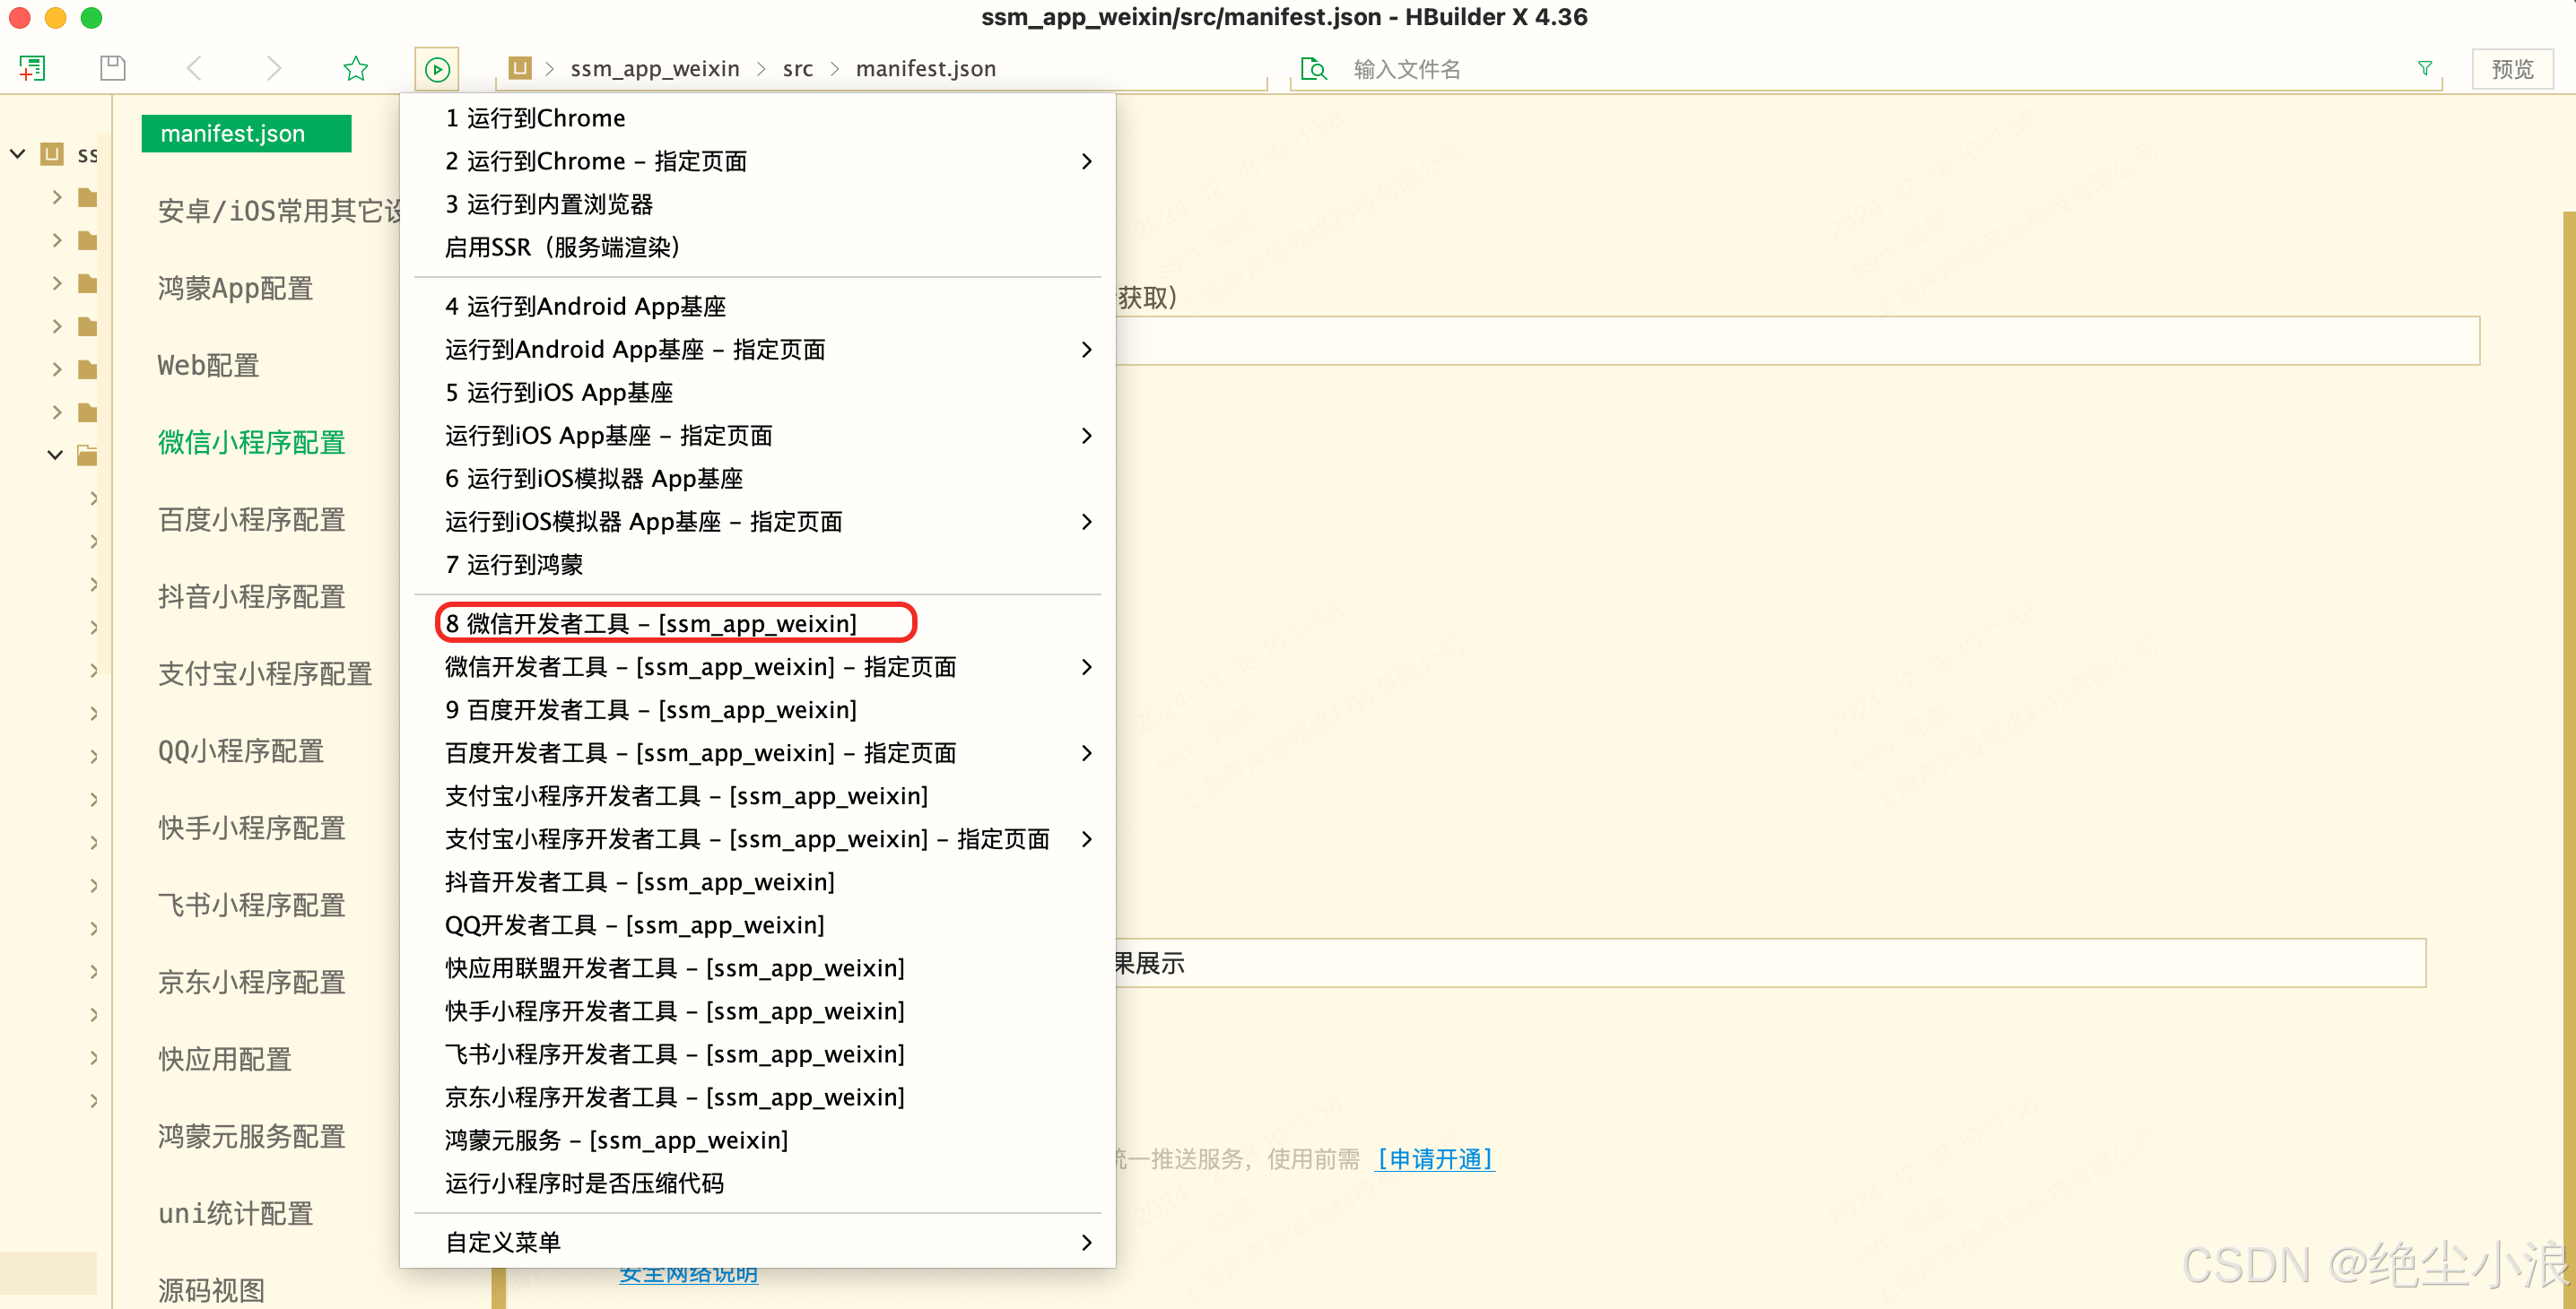
Task: Open 鸿蒙元服务配置 section
Action: [251, 1135]
